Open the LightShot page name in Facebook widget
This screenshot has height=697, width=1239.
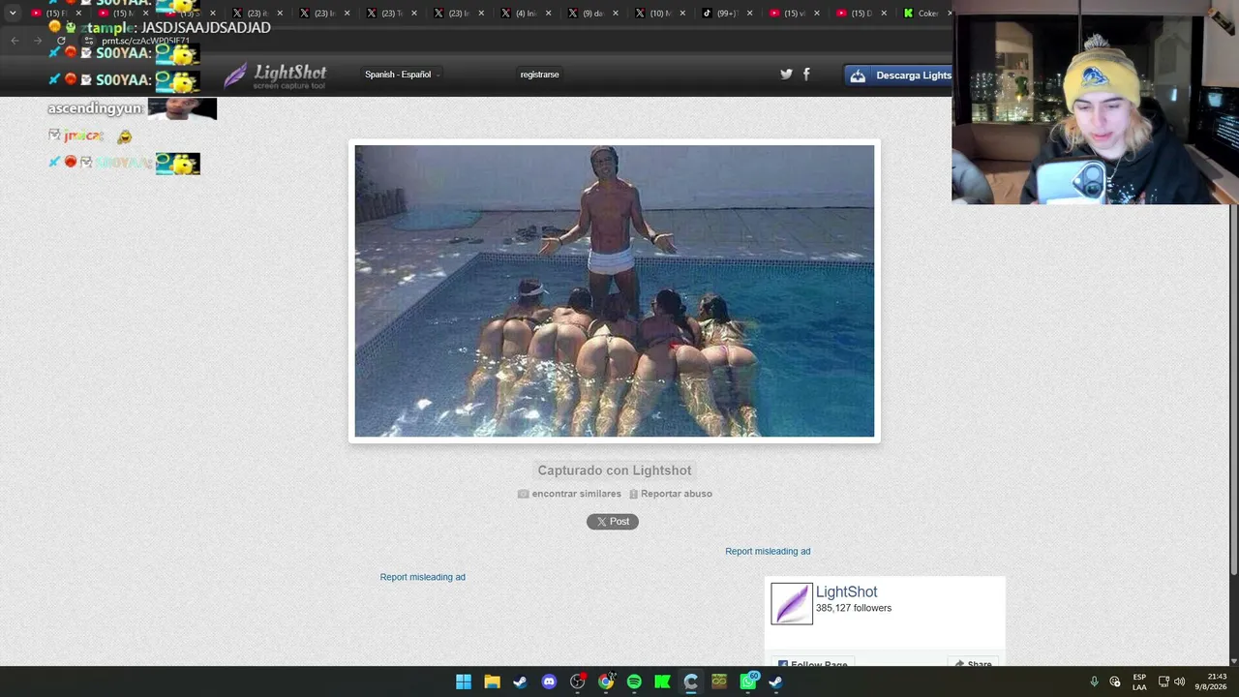coord(846,591)
